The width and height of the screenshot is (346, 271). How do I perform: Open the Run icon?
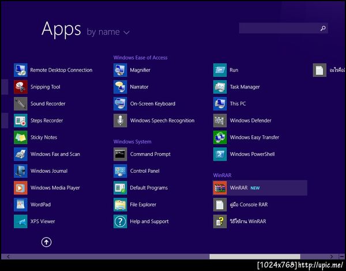[220, 70]
